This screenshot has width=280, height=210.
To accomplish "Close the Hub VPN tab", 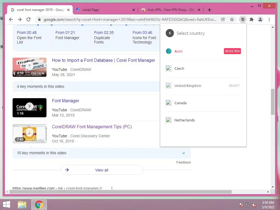I will tap(199, 10).
